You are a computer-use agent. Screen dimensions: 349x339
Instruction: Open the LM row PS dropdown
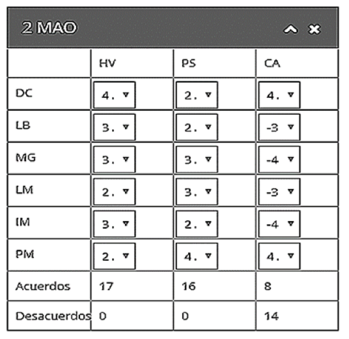[x=197, y=192]
